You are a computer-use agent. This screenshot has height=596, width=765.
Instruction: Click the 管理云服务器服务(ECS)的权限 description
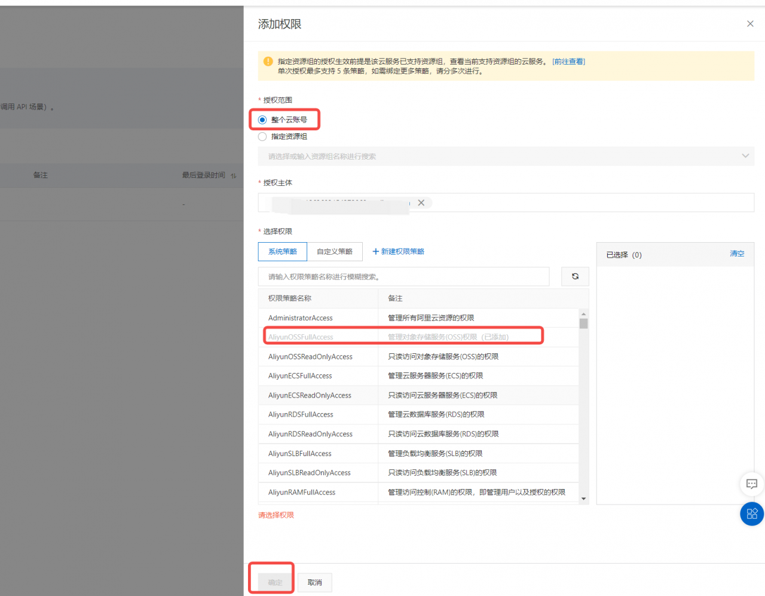[x=436, y=376]
